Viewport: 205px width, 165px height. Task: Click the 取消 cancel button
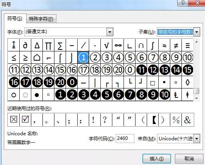point(189,158)
